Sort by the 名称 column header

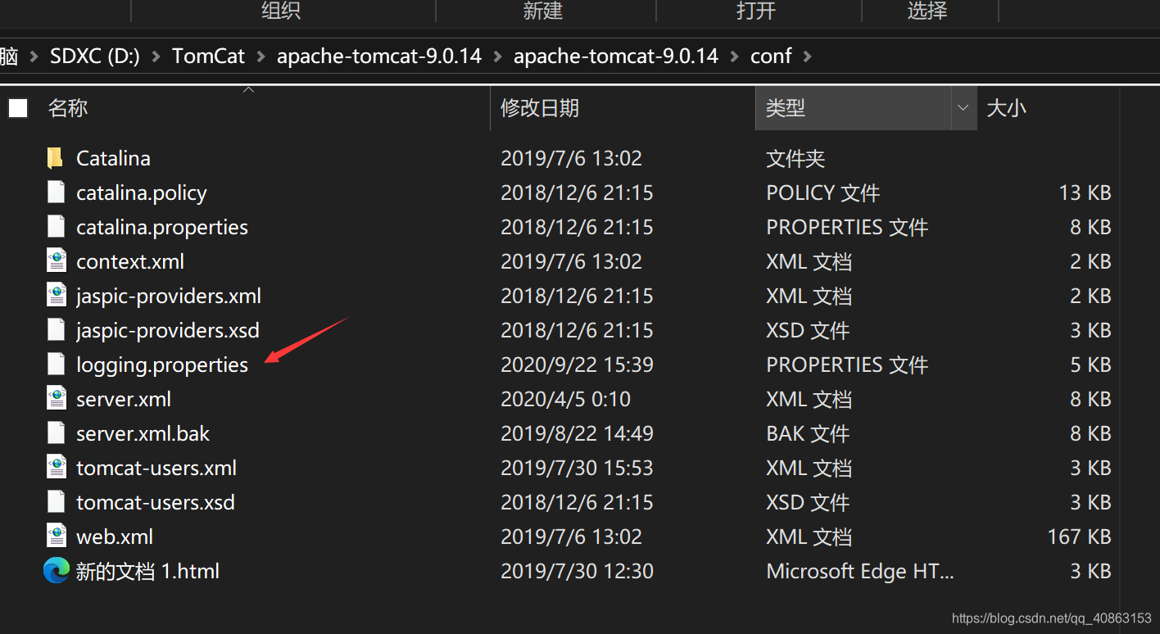click(68, 108)
